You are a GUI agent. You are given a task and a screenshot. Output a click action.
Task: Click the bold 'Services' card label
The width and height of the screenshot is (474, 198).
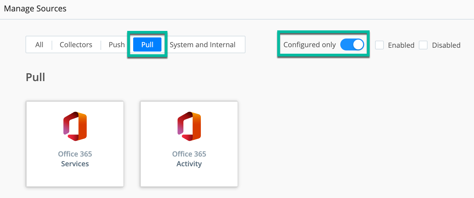tap(75, 164)
